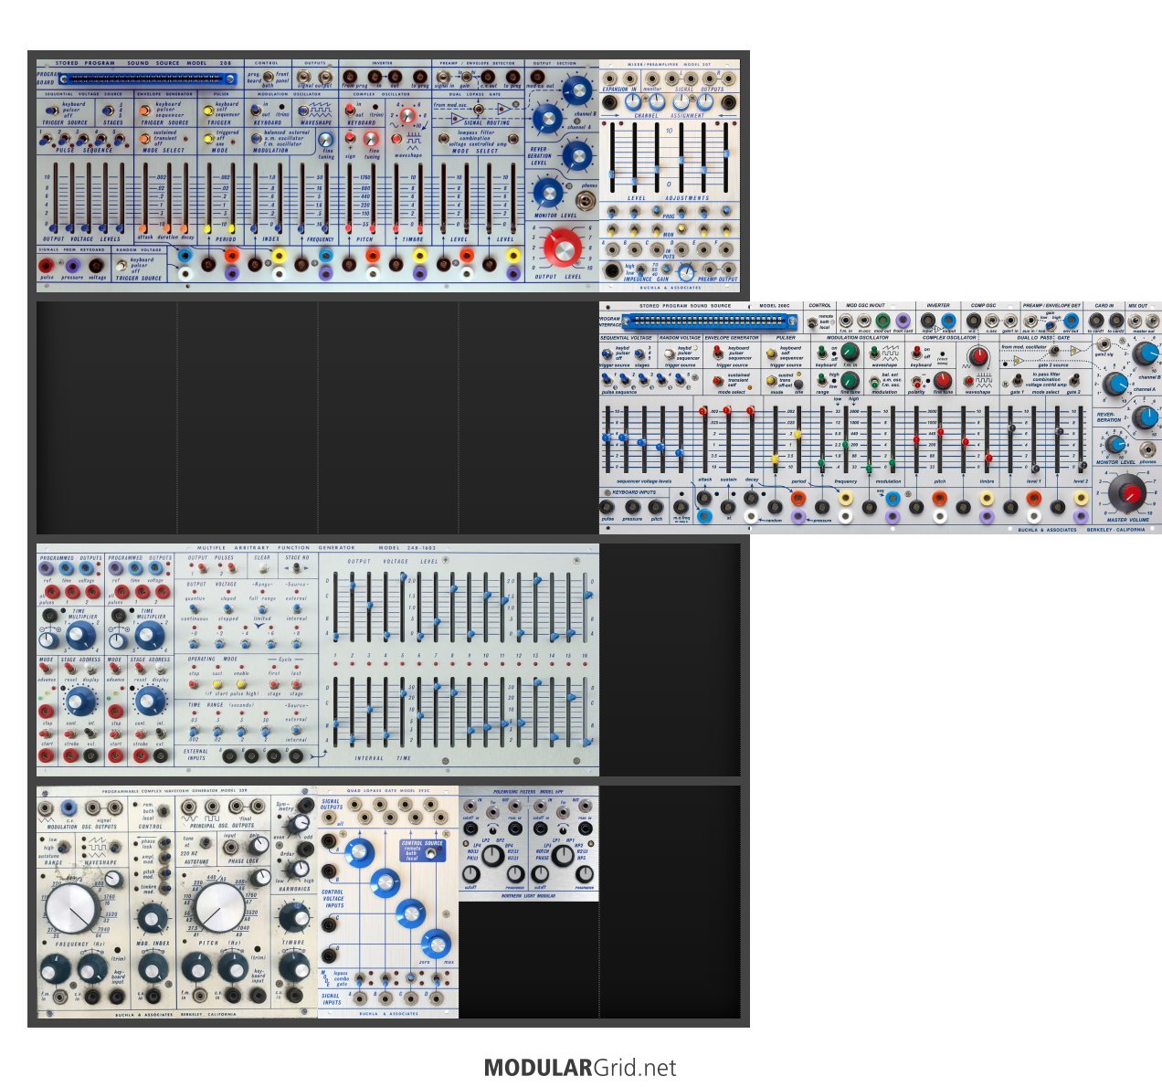Open the MODULARGrid.net link

pyautogui.click(x=580, y=1068)
